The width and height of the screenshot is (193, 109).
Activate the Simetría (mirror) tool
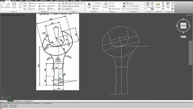(x=42, y=6)
